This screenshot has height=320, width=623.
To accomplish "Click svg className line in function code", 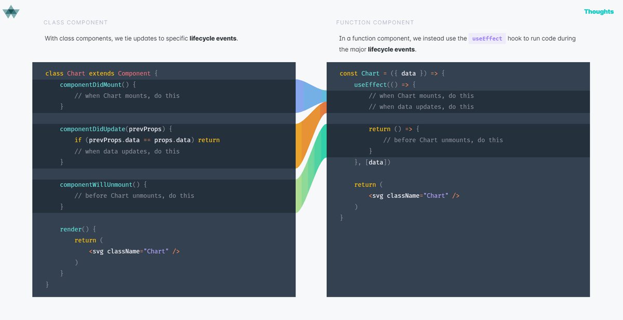I will pyautogui.click(x=414, y=196).
